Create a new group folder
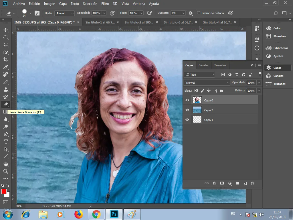This screenshot has width=293, height=220. click(x=237, y=183)
